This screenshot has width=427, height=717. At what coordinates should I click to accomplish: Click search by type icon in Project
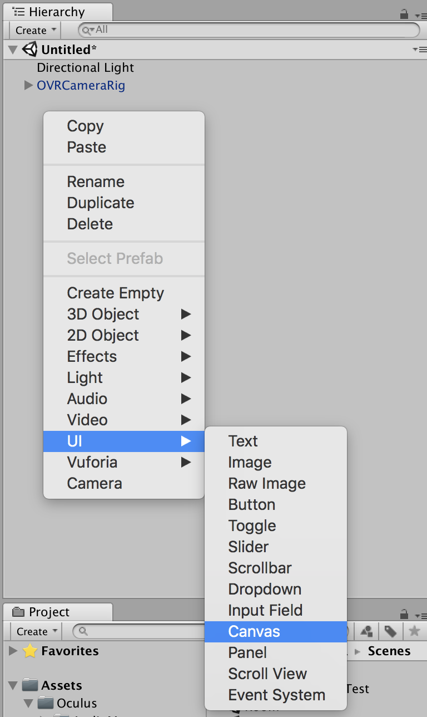click(x=366, y=631)
